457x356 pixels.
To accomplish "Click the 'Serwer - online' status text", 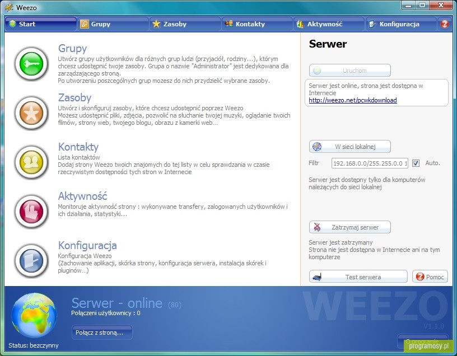I will pos(117,303).
